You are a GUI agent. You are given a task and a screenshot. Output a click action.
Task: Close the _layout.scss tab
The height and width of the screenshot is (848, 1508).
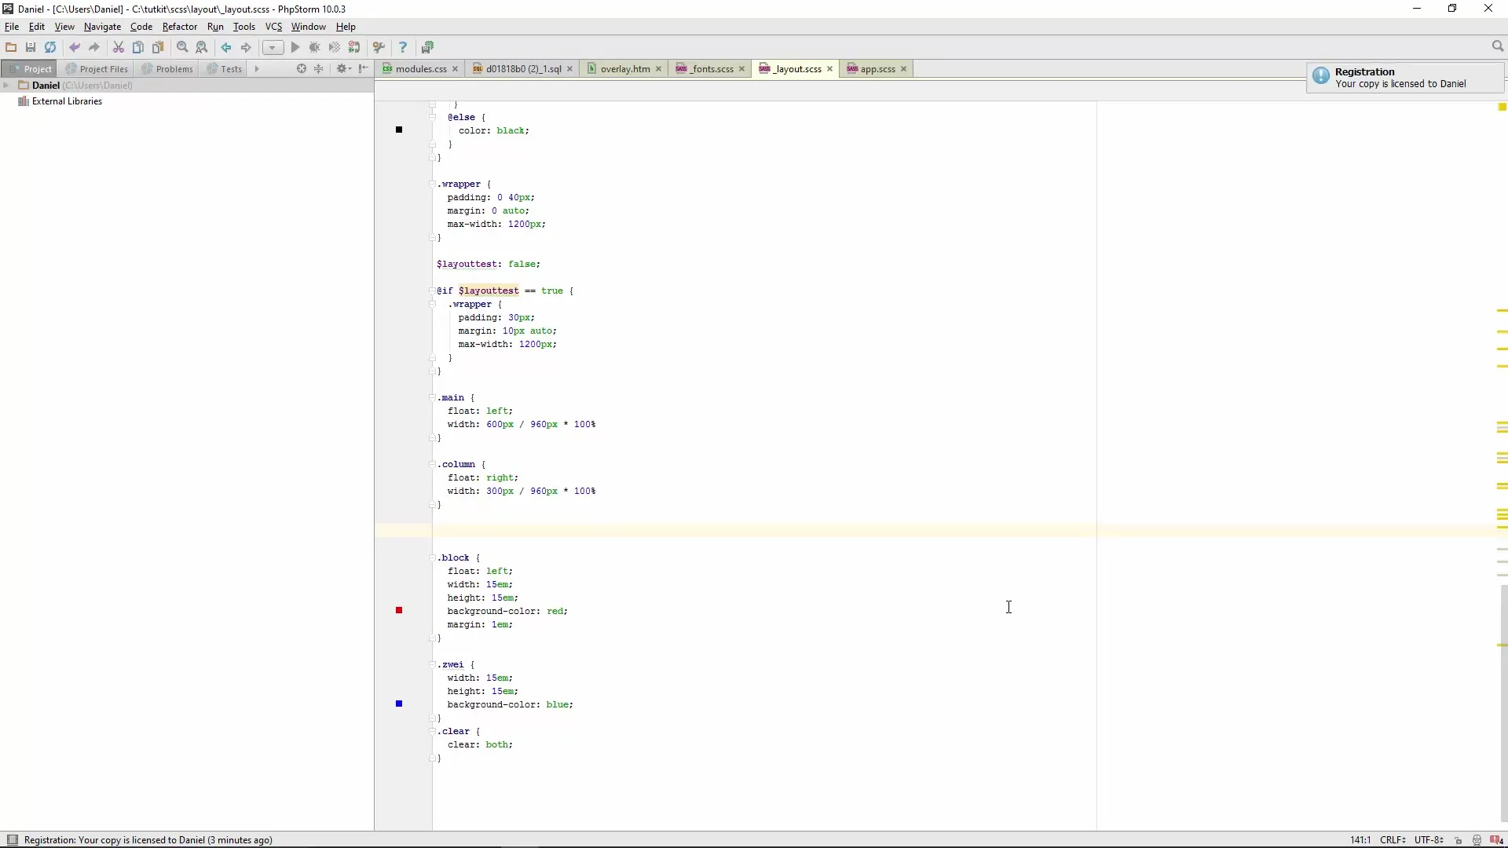pyautogui.click(x=829, y=69)
